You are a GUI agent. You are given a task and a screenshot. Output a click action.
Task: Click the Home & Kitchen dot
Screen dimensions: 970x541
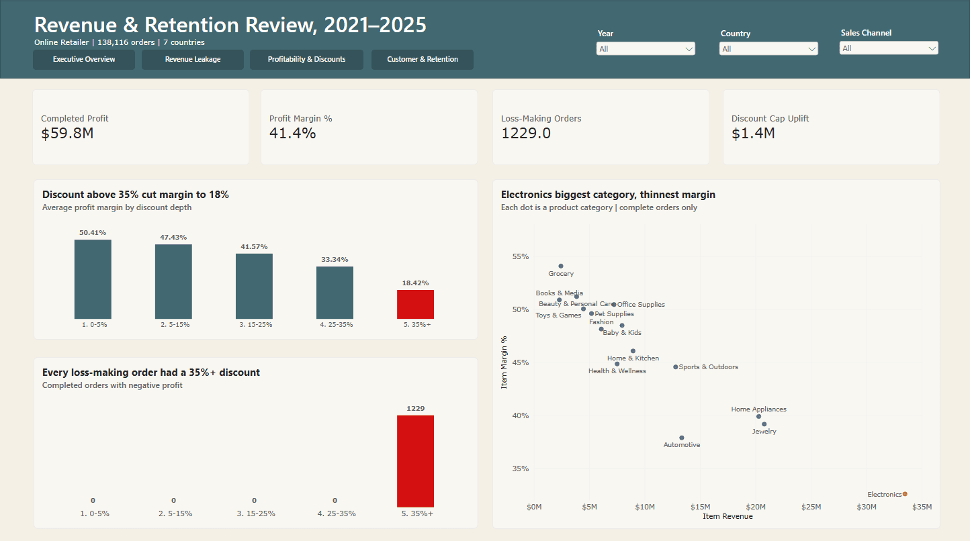point(633,351)
